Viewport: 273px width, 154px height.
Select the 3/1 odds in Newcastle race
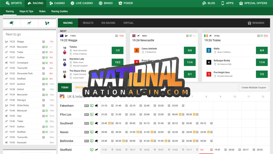tap(190, 74)
